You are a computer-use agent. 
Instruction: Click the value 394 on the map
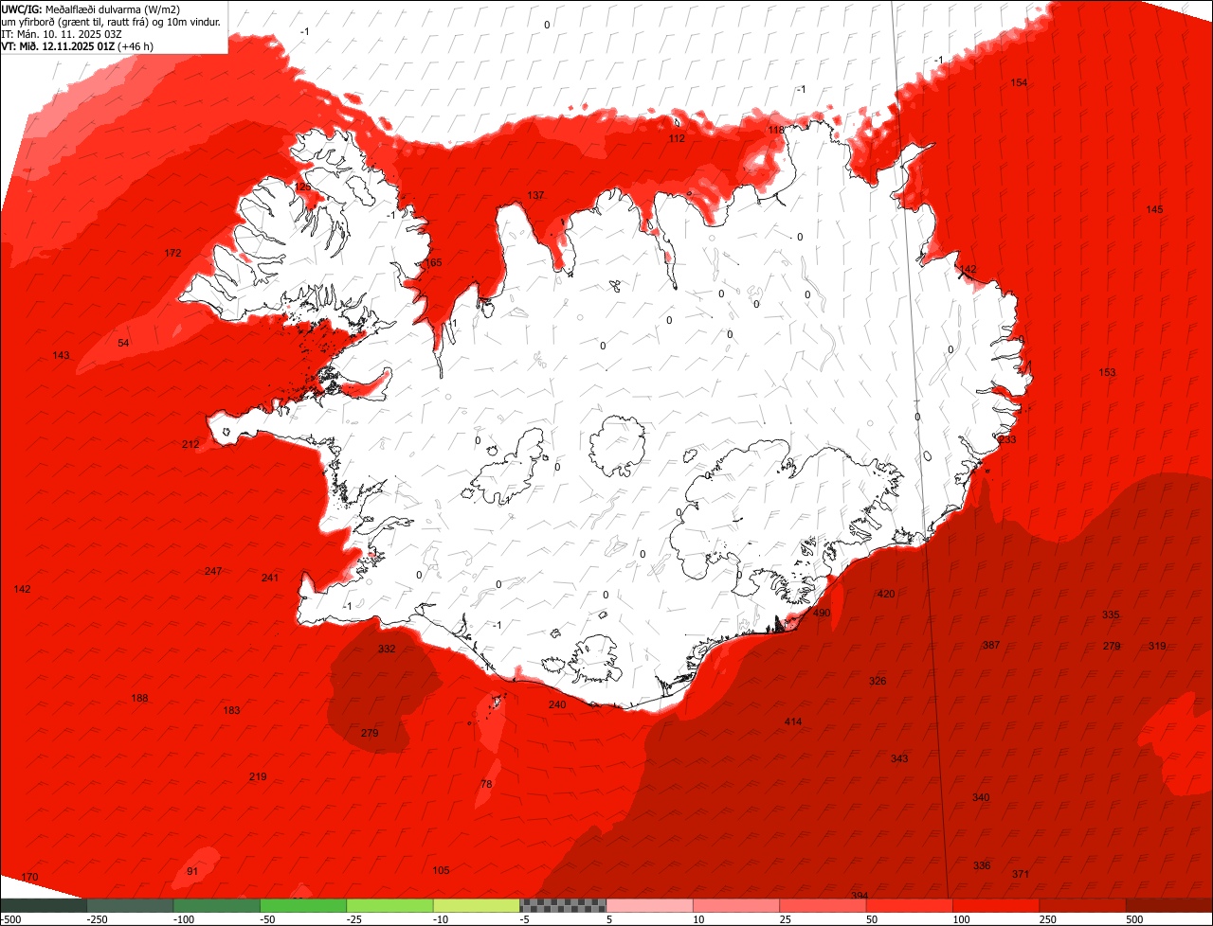click(860, 895)
